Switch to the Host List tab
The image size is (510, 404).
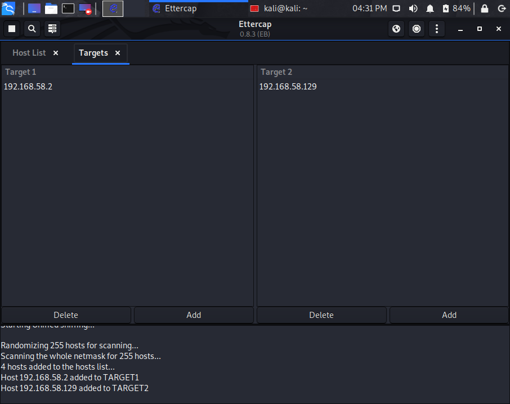pos(29,53)
